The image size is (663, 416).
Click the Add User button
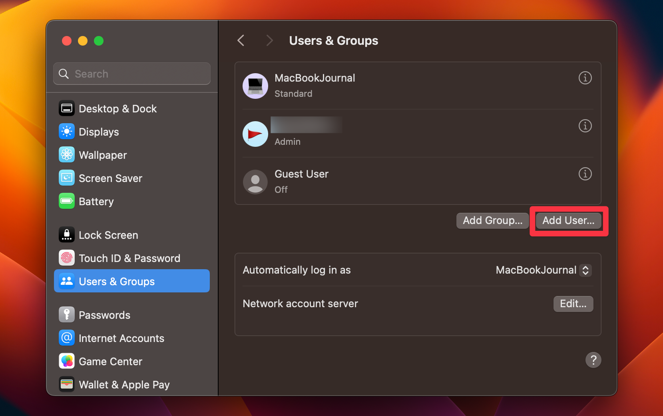point(568,220)
